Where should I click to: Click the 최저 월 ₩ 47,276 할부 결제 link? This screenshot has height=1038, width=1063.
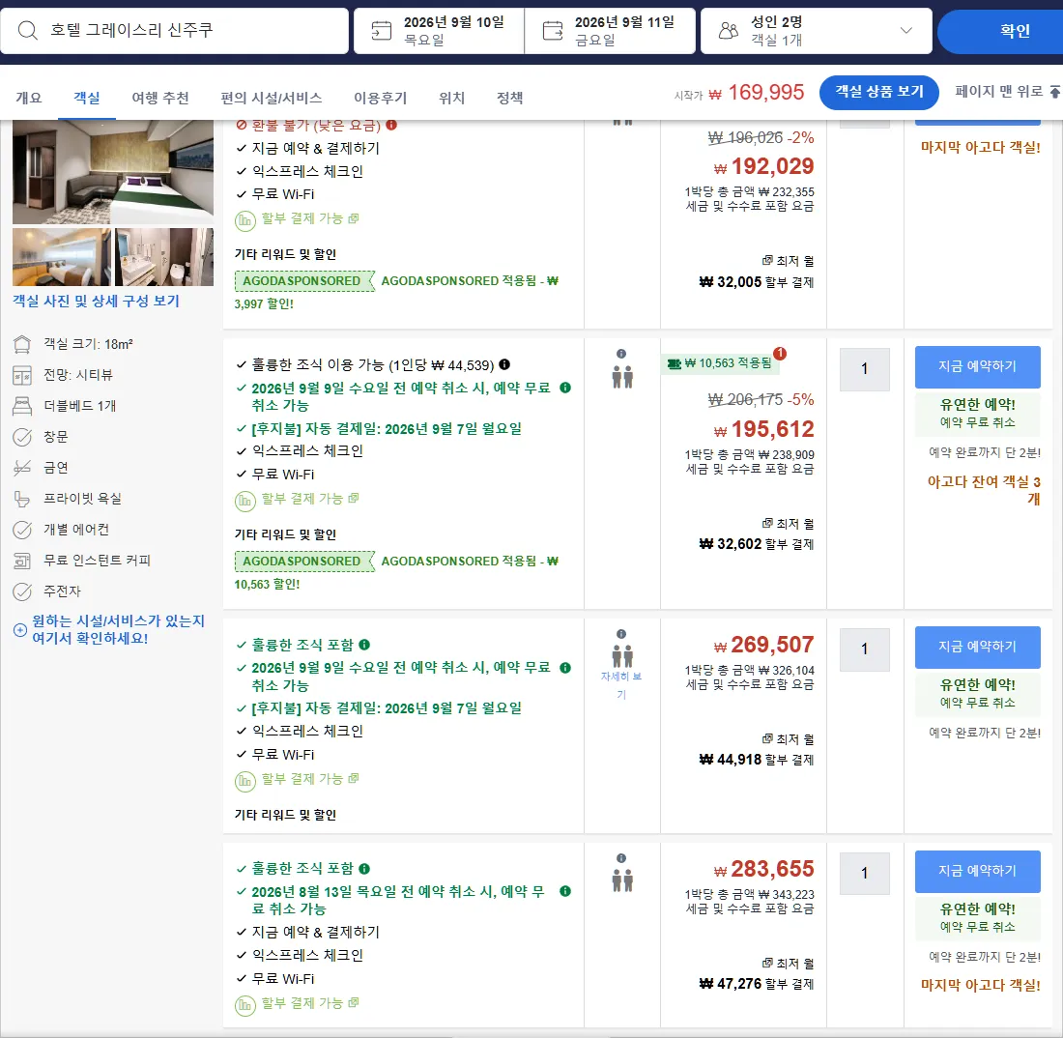[757, 974]
